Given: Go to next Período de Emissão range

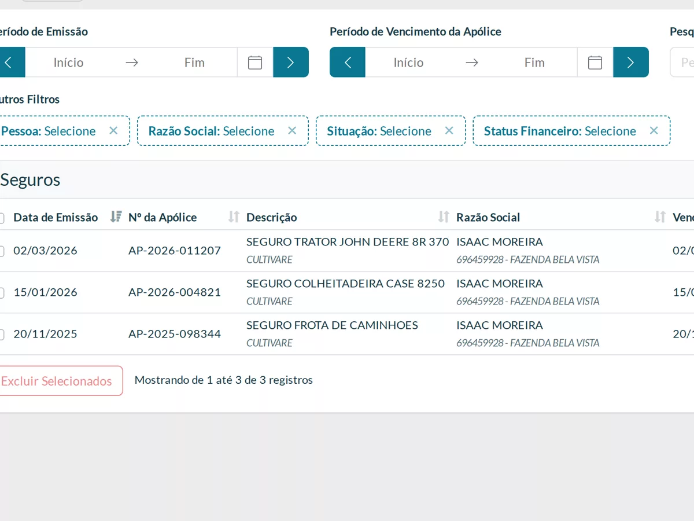Looking at the screenshot, I should [291, 63].
